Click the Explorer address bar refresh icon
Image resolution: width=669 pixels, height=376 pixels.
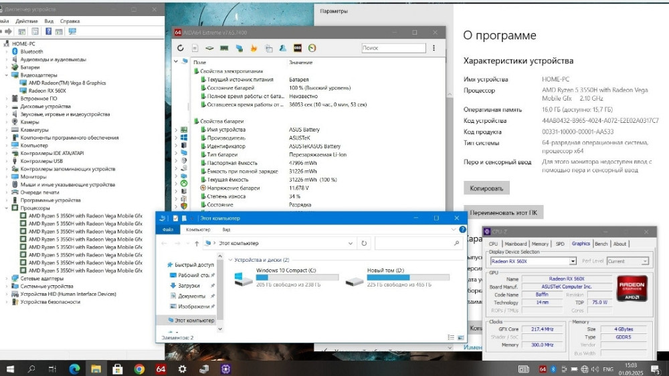point(365,243)
